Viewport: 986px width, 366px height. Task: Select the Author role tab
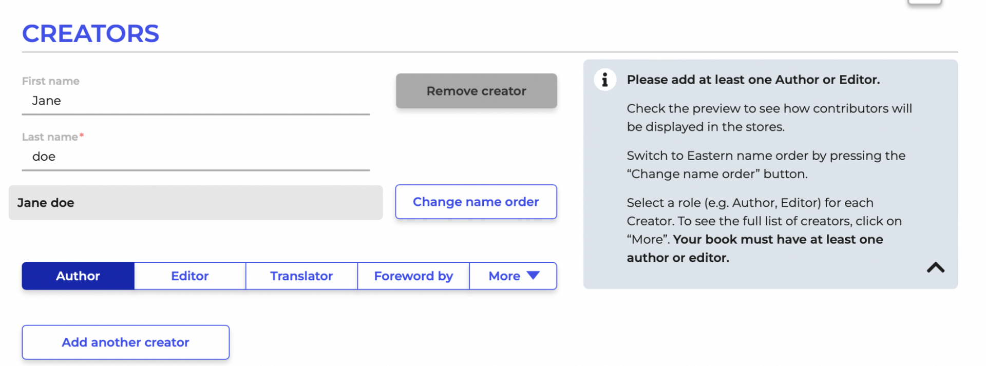coord(78,276)
